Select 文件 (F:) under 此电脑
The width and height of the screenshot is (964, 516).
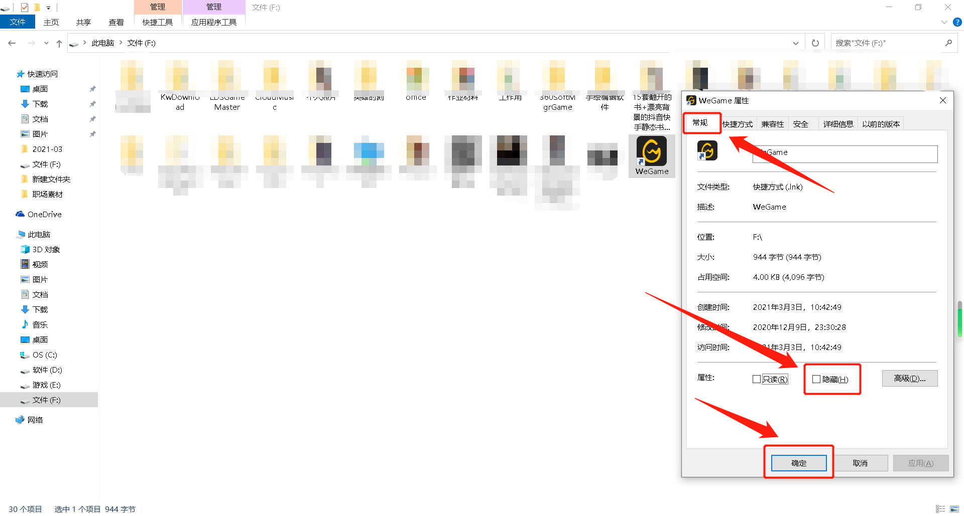49,400
